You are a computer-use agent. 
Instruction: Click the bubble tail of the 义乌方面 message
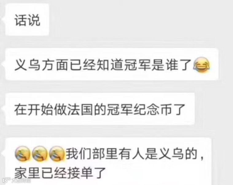pos(3,64)
